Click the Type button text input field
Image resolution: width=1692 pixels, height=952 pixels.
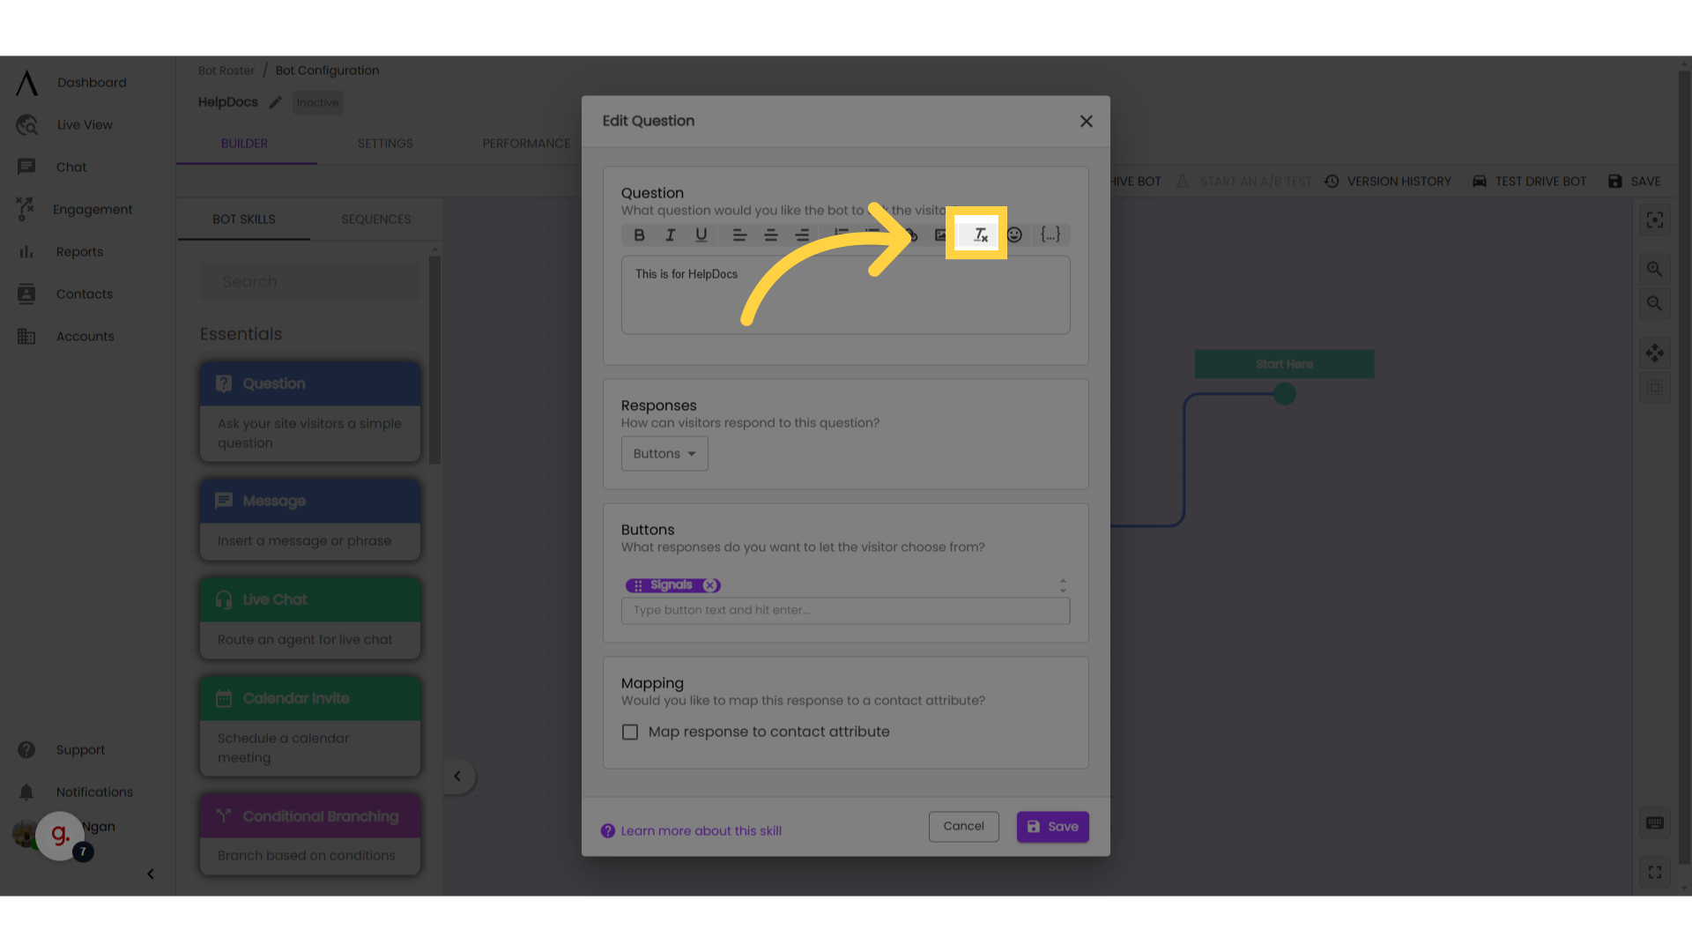coord(846,609)
